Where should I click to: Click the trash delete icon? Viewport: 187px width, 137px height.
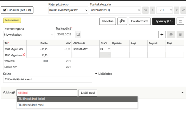180,34
